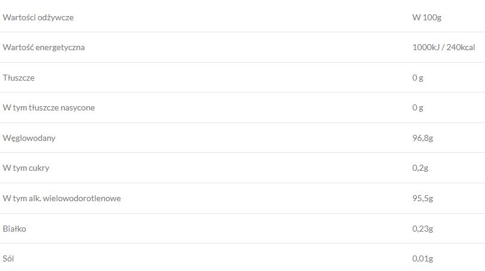The width and height of the screenshot is (485, 271).
Task: Click the '96,8g' carbohydrates value
Action: (x=422, y=138)
